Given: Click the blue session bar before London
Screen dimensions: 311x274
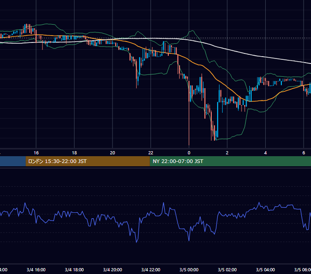Looking at the screenshot, I should click(13, 161).
